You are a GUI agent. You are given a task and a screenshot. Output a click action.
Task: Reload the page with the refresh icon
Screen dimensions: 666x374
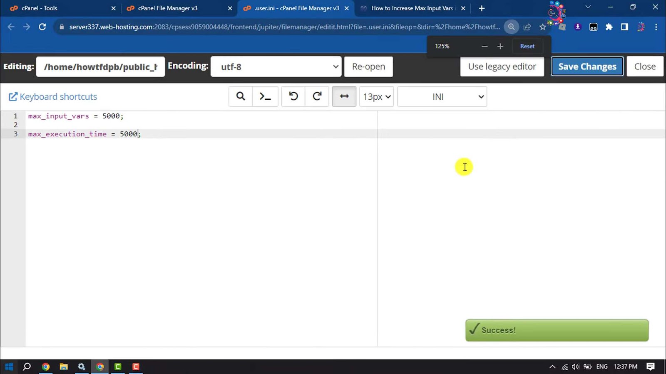click(x=42, y=27)
